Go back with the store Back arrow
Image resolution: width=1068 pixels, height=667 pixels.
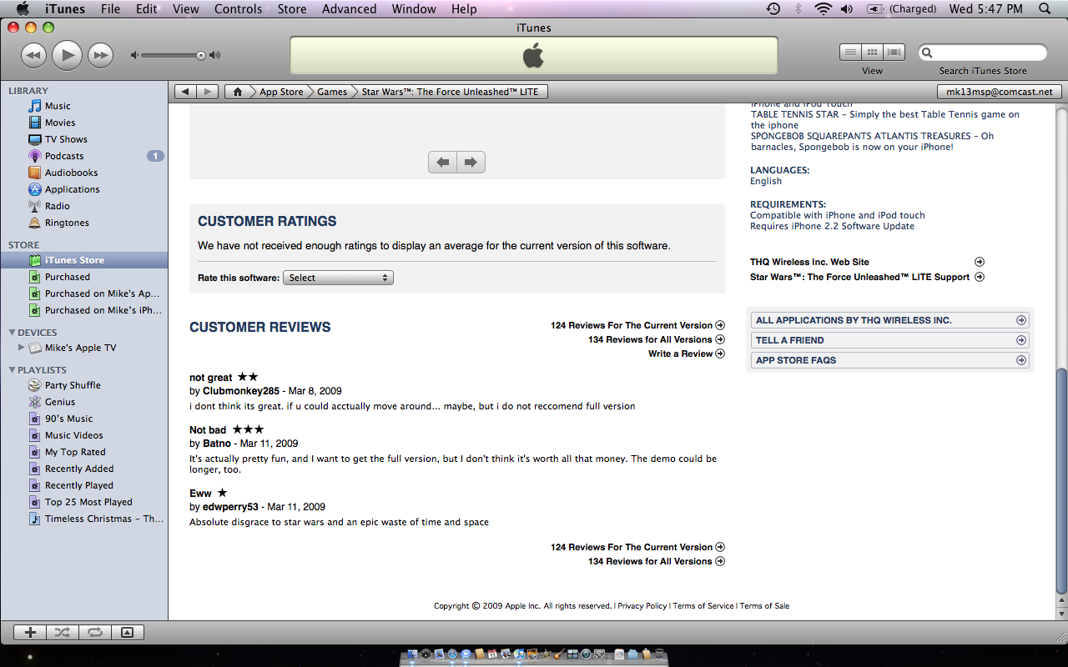(185, 92)
